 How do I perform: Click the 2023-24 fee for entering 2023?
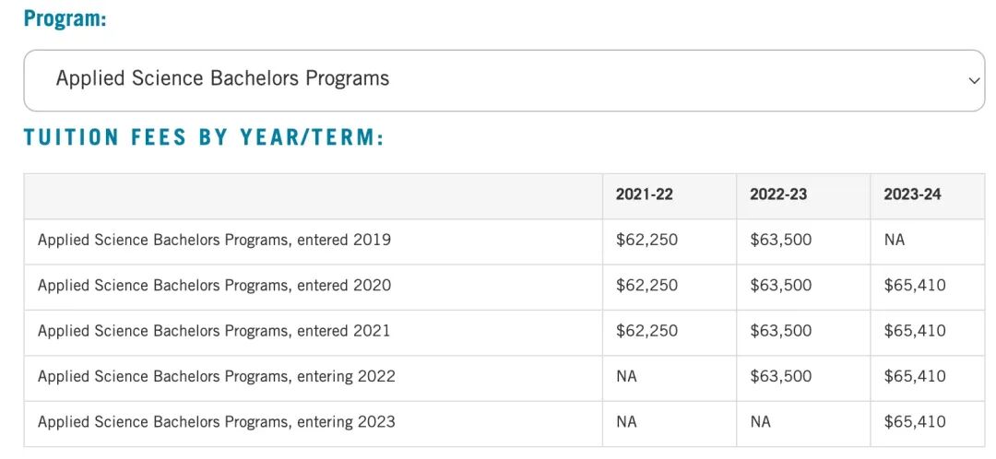coord(915,422)
